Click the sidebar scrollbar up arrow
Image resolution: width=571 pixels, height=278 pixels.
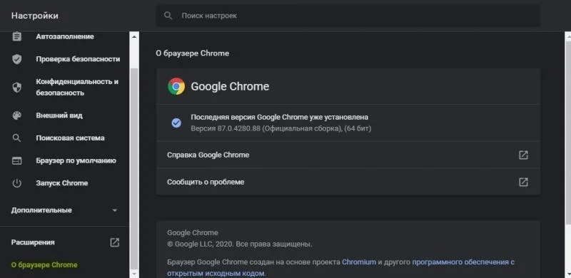[134, 36]
